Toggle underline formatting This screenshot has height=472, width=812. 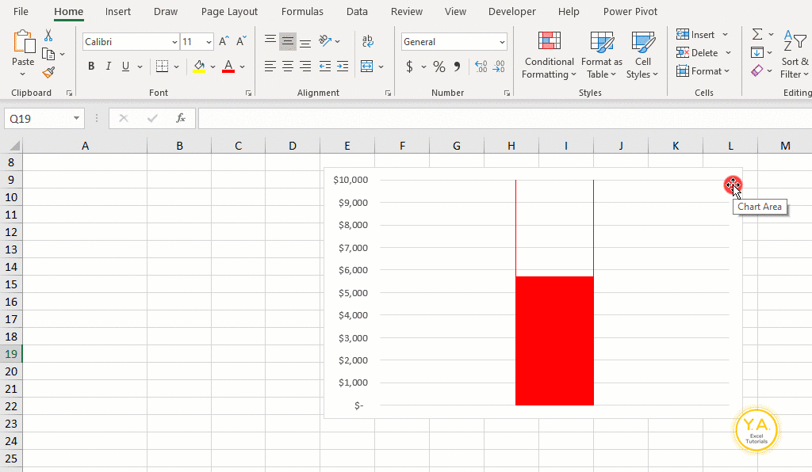click(124, 66)
